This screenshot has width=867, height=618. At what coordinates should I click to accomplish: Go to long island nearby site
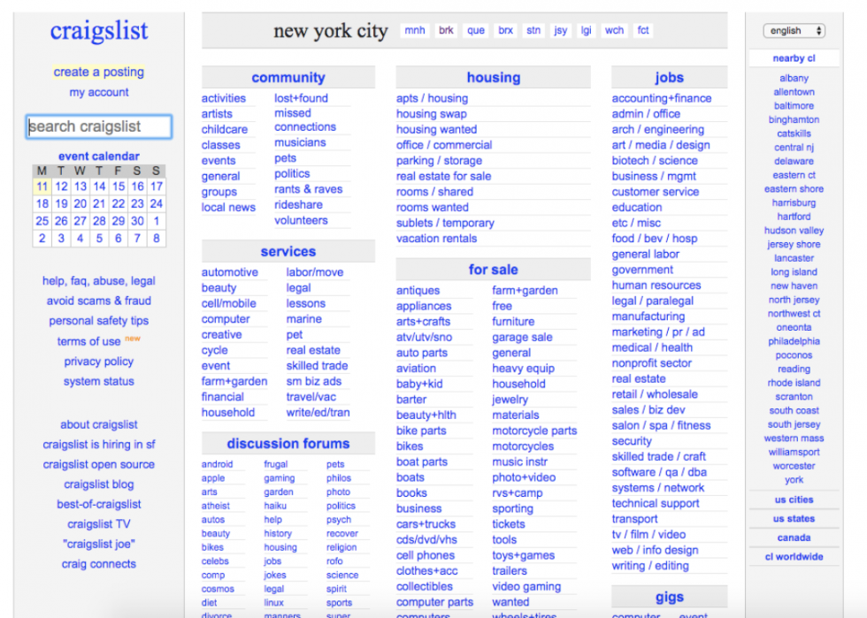click(x=794, y=272)
